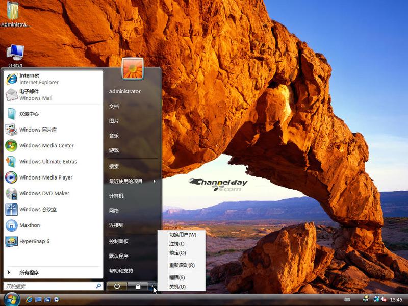408x306 pixels.
Task: Click the Start orb button
Action: click(x=11, y=299)
